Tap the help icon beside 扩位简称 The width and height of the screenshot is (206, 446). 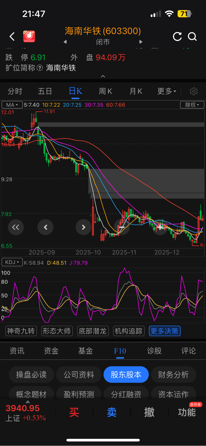(40, 68)
